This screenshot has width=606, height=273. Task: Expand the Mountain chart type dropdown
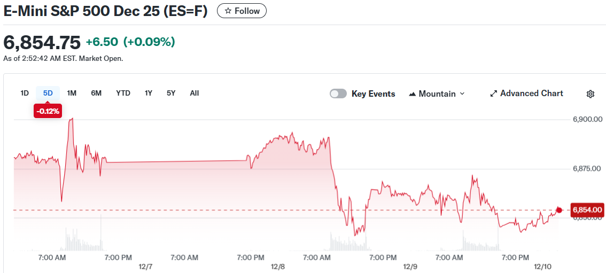(437, 94)
